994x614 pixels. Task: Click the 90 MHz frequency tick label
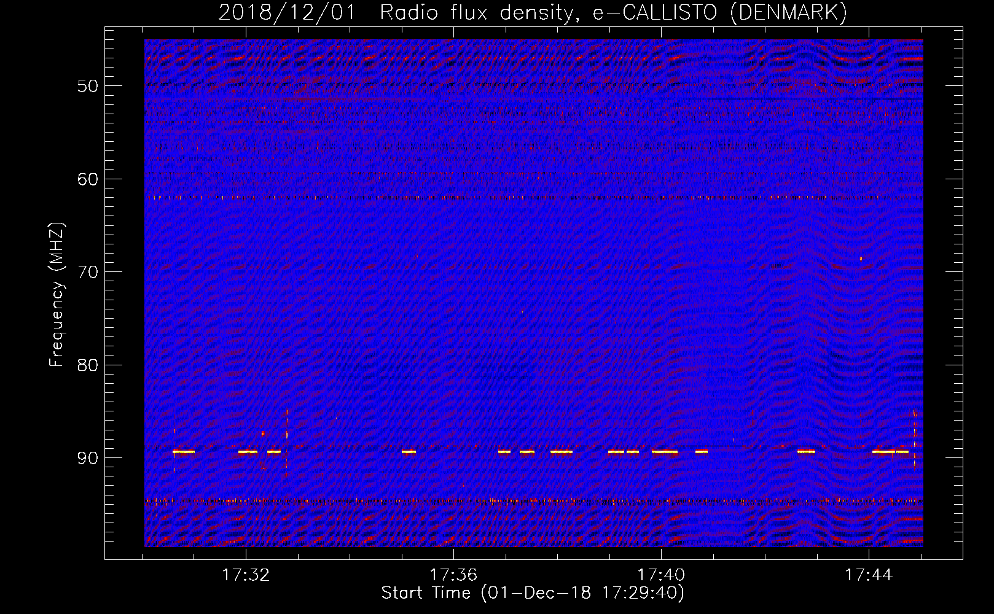[87, 459]
